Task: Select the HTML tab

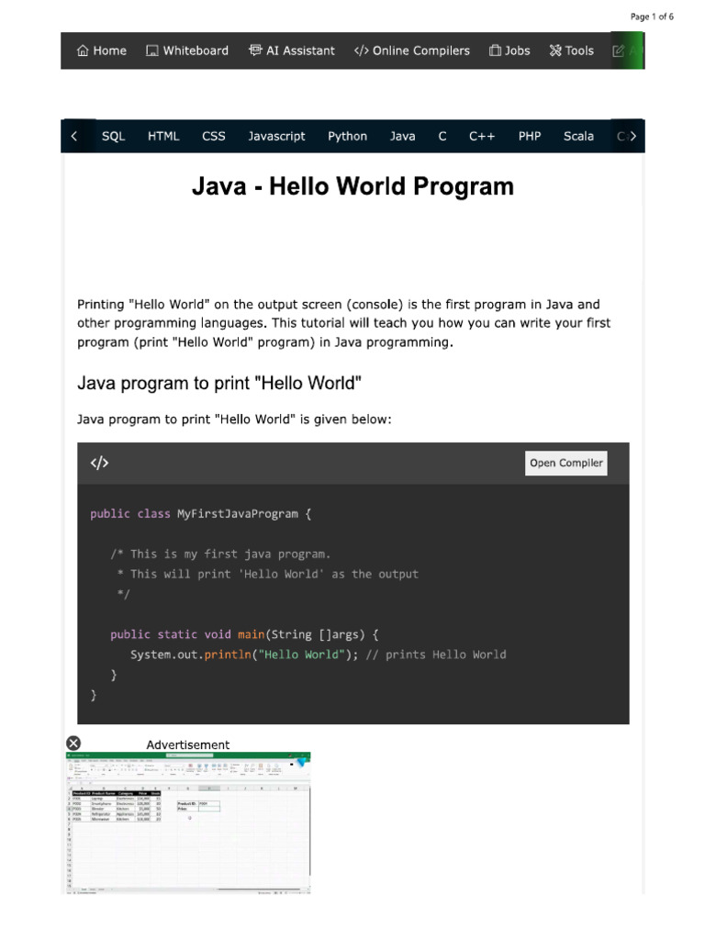Action: pos(163,136)
